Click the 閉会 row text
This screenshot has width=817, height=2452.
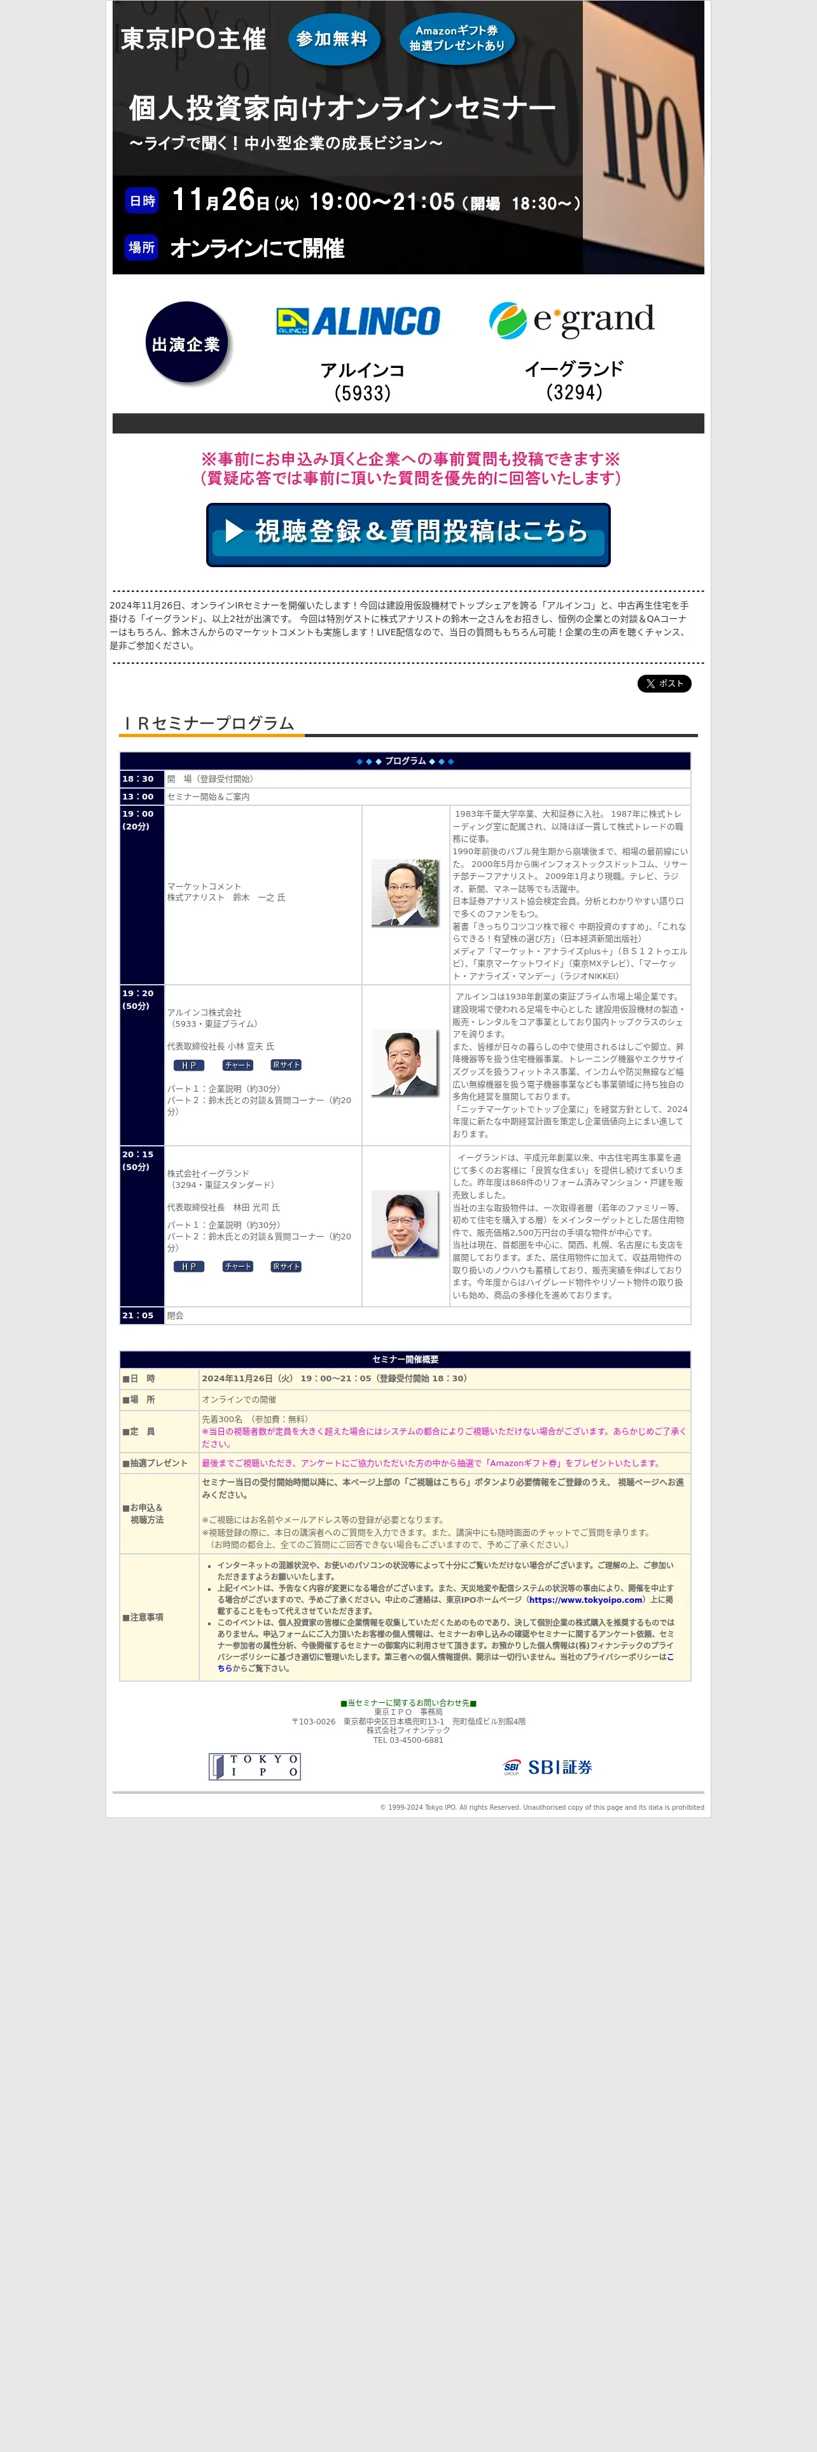(175, 1316)
